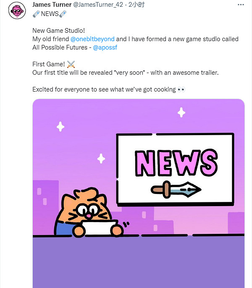Click the newspaper emoji after NEWS text

pos(62,14)
